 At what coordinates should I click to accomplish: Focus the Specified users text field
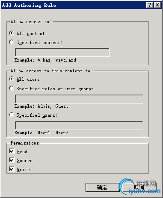79,125
